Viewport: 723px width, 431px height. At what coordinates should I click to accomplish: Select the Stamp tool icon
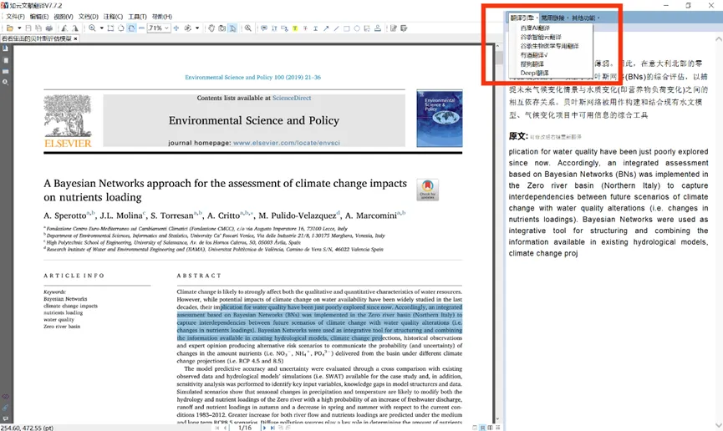(x=378, y=28)
